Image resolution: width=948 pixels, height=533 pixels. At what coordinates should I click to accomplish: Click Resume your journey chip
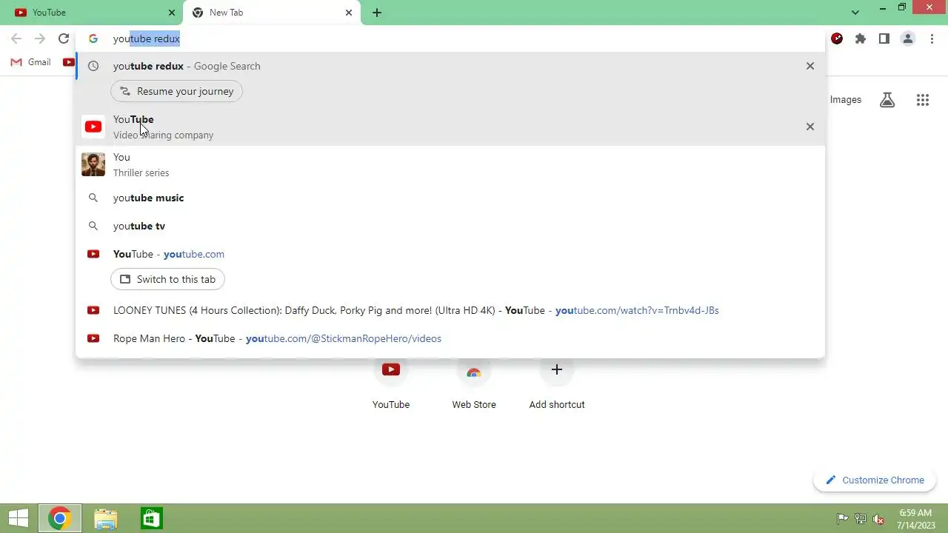[177, 91]
